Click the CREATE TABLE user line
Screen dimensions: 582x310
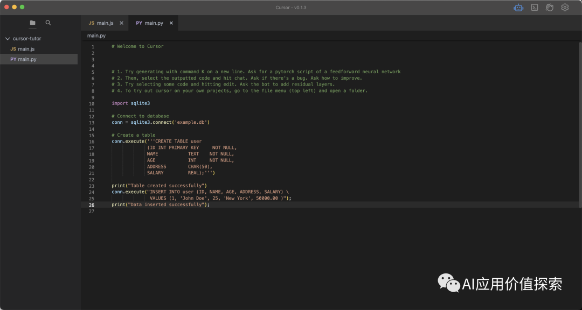point(157,142)
